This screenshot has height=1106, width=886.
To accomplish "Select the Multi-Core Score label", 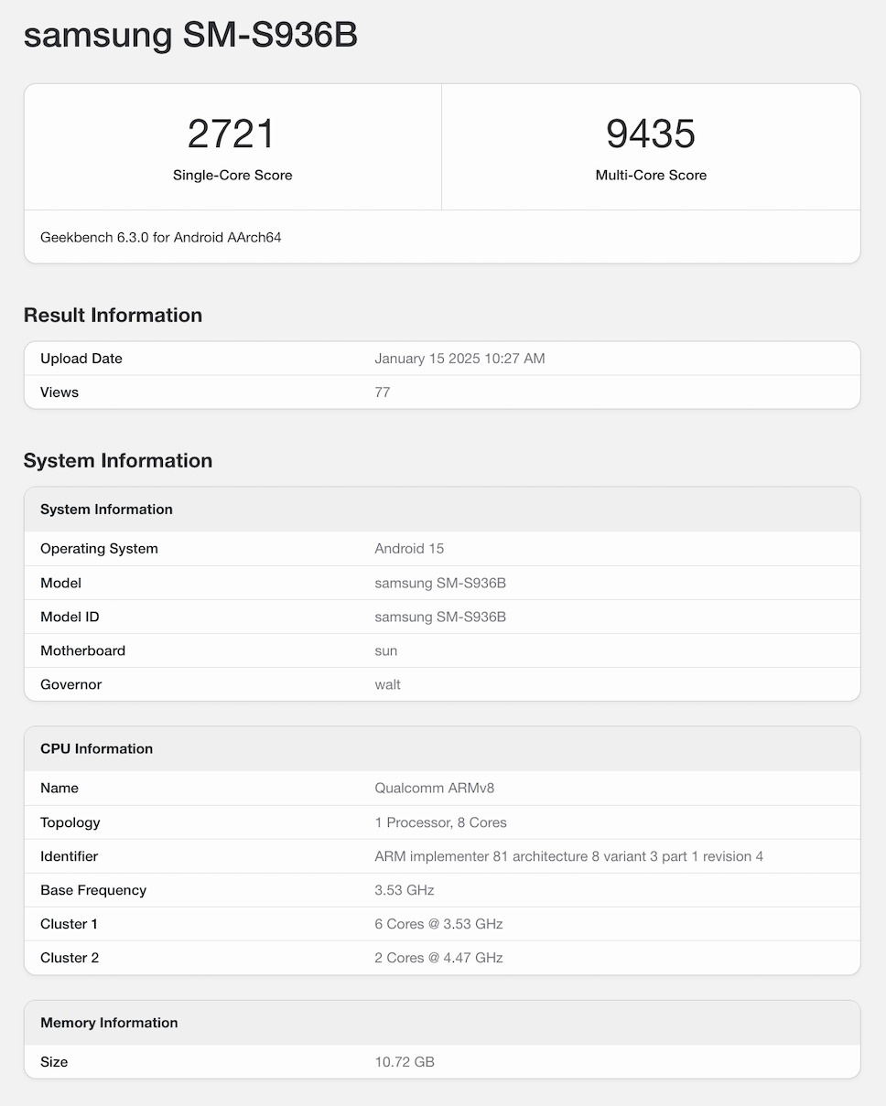I will click(651, 175).
